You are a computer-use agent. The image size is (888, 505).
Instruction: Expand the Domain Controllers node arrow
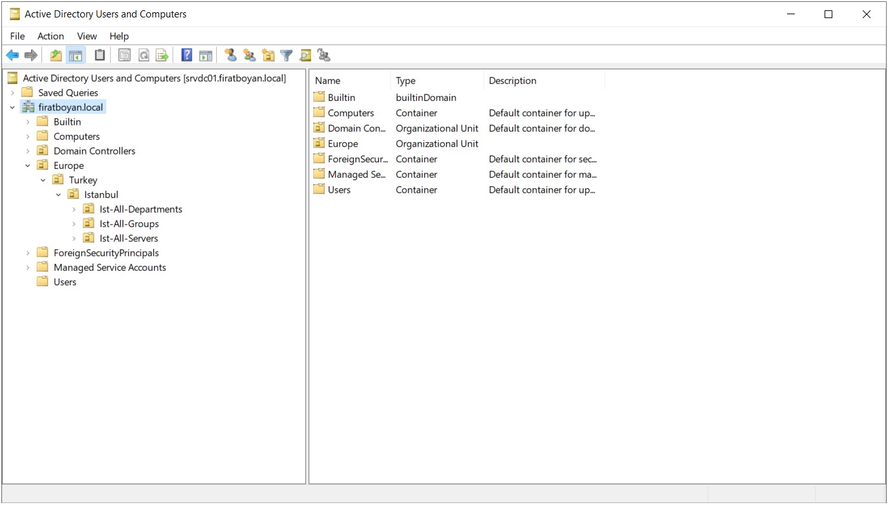click(28, 151)
